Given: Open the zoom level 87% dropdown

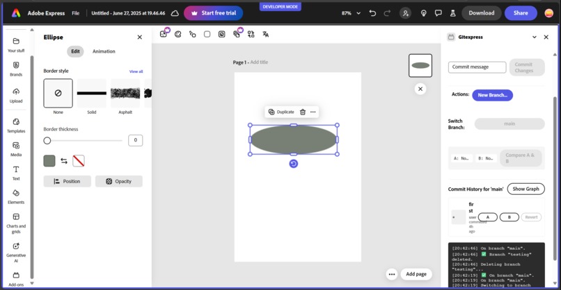Looking at the screenshot, I should coord(351,13).
